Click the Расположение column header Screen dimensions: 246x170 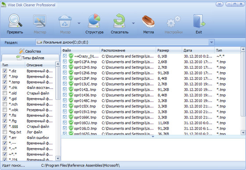[x=128, y=50]
